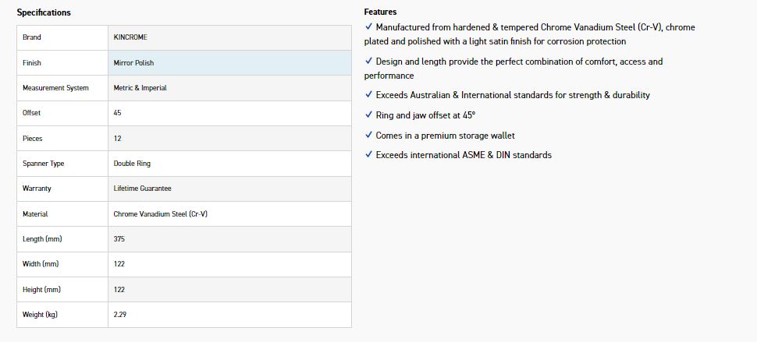
Task: Click the Length (mm) row label
Action: tap(42, 239)
